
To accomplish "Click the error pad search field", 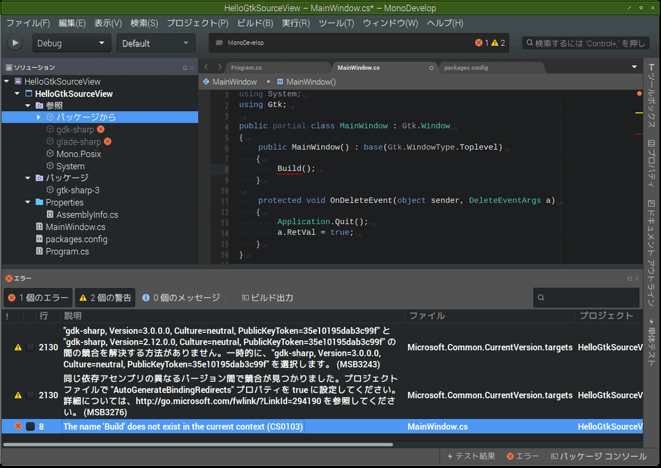I will [x=586, y=297].
